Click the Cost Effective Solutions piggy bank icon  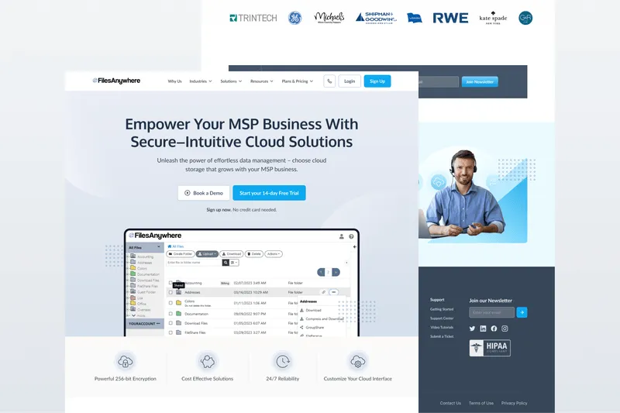tap(207, 361)
